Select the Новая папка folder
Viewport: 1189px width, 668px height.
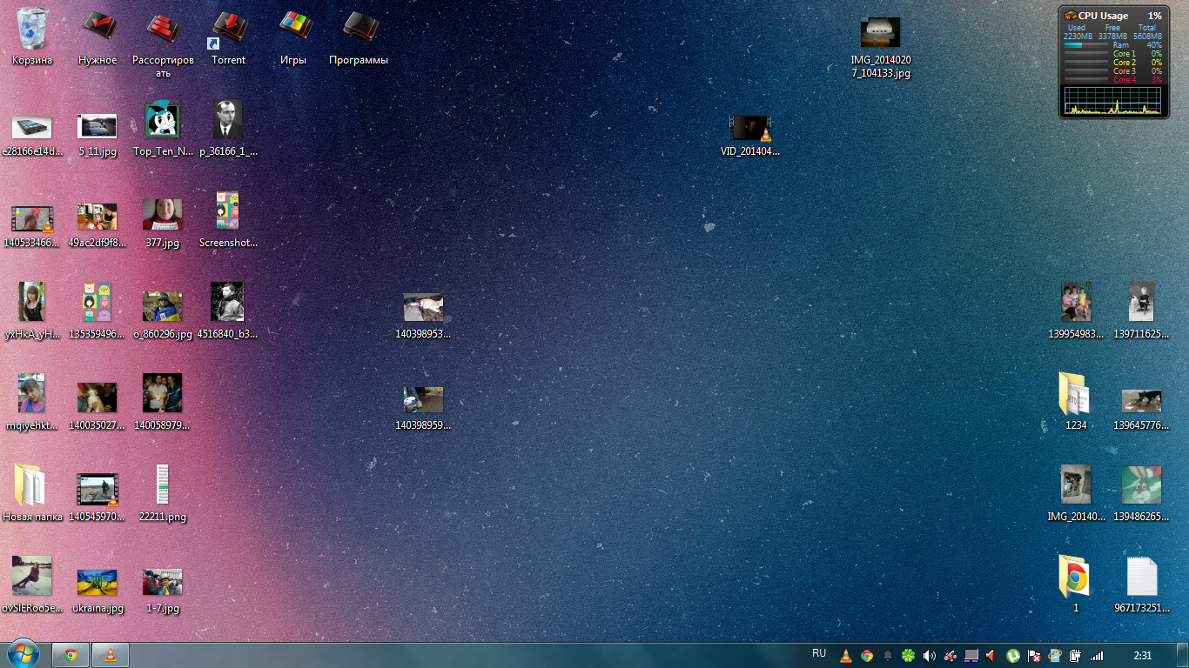coord(32,487)
